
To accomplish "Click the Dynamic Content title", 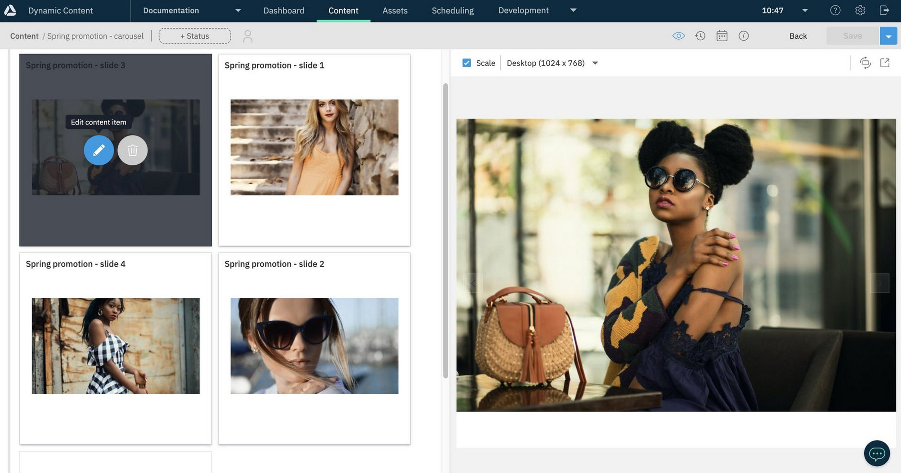I will [60, 11].
